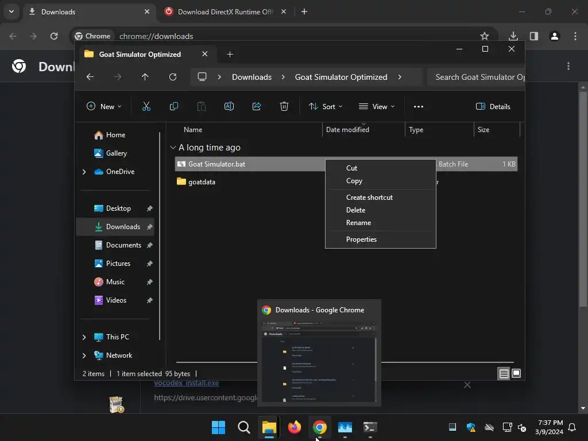Open Chrome profile avatar
This screenshot has width=588, height=441.
click(x=554, y=36)
